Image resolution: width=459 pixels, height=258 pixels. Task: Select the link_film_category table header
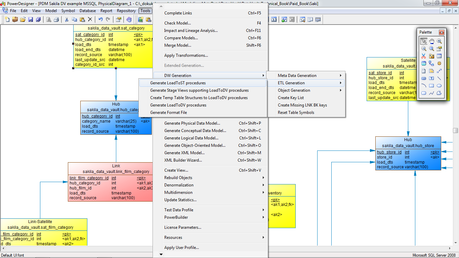point(116,172)
